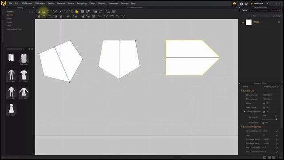
Task: Click the three vertical bars toolbar icon
Action: (95, 12)
